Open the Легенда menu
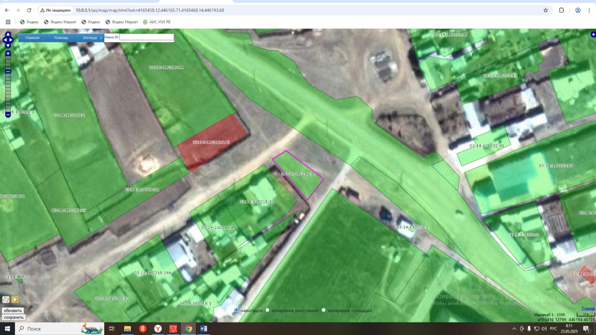Screen dimensions: 596x335 pos(90,38)
